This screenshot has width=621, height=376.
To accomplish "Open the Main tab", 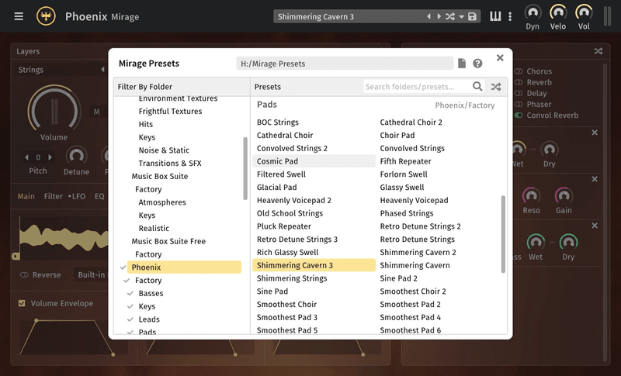I will point(26,196).
